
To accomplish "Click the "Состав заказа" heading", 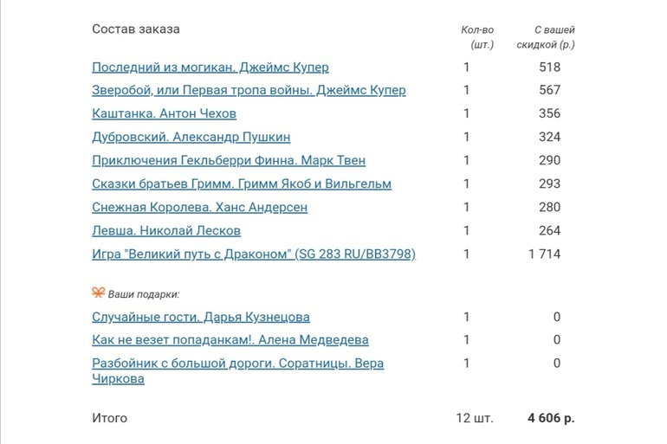I will [x=136, y=29].
